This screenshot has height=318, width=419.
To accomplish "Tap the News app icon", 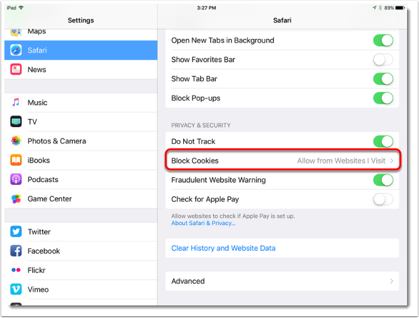I will 16,69.
